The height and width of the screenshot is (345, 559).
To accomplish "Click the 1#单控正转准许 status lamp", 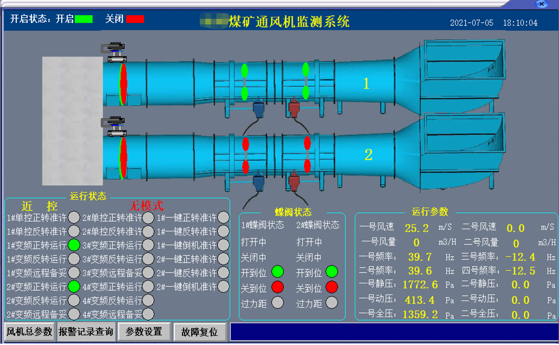I will point(74,218).
